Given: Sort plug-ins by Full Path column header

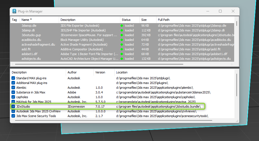Looking at the screenshot, I should 195,20.
